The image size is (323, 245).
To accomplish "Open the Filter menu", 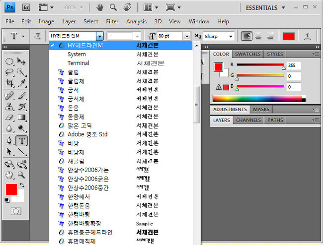I will 112,21.
